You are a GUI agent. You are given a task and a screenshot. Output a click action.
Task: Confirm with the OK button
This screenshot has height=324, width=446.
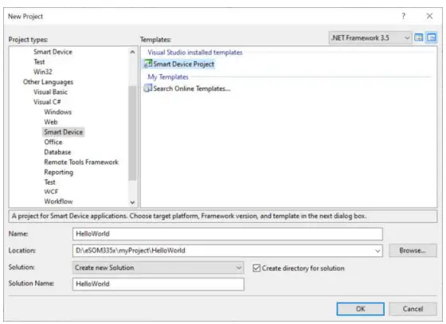(360, 309)
